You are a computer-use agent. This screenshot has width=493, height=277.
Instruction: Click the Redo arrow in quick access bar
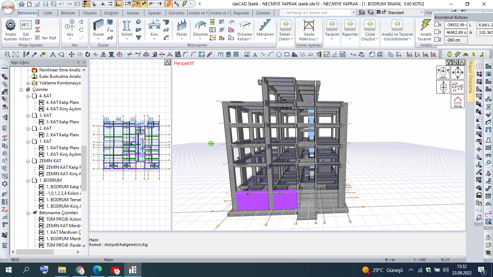69,4
